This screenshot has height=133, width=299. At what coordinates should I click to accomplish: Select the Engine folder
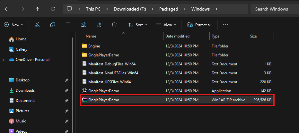tap(94, 46)
